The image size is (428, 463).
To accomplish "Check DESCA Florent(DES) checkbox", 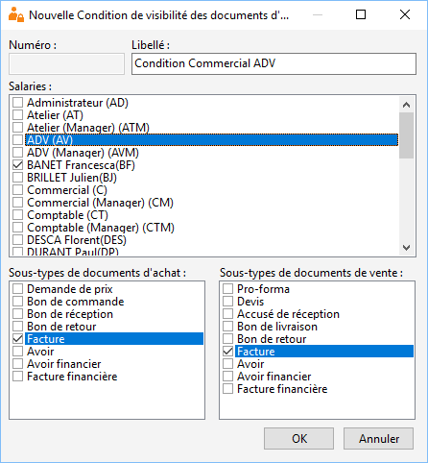I will click(18, 240).
